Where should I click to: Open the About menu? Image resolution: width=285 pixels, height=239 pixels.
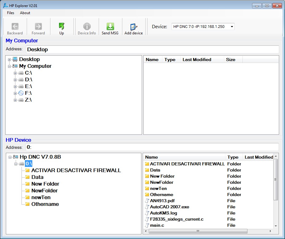pos(25,13)
